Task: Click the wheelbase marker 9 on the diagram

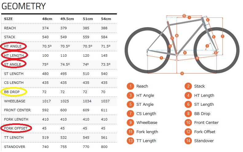Action: click(x=182, y=73)
